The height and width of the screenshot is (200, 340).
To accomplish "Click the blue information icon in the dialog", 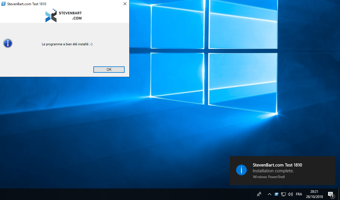I will [8, 43].
